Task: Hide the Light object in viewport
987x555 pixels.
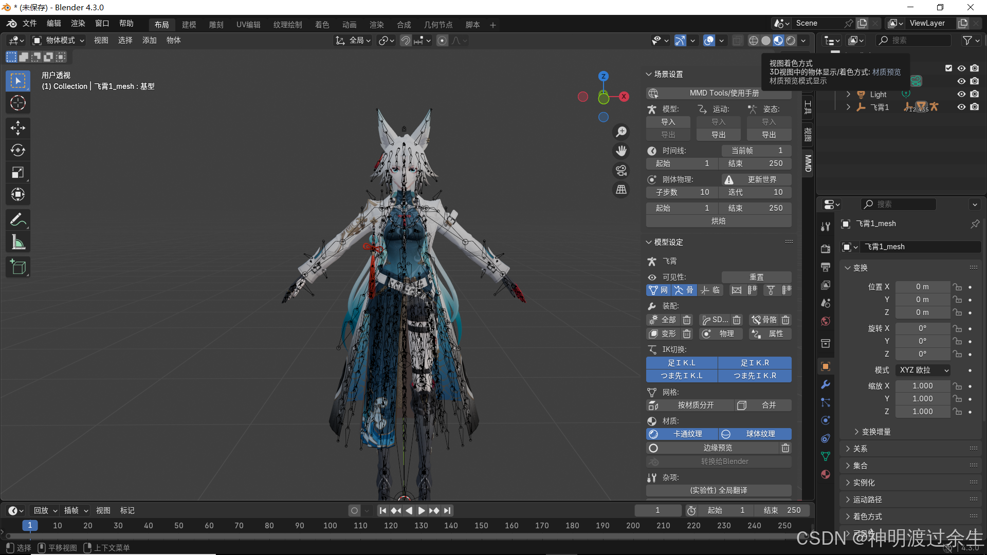Action: click(961, 94)
